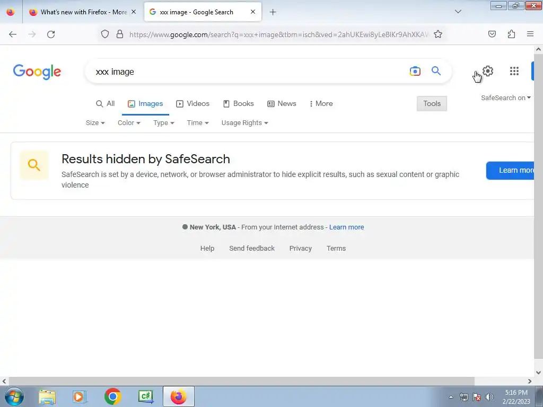The width and height of the screenshot is (543, 407).
Task: Open the taskbar clock showing 5:16 PM
Action: tap(516, 397)
